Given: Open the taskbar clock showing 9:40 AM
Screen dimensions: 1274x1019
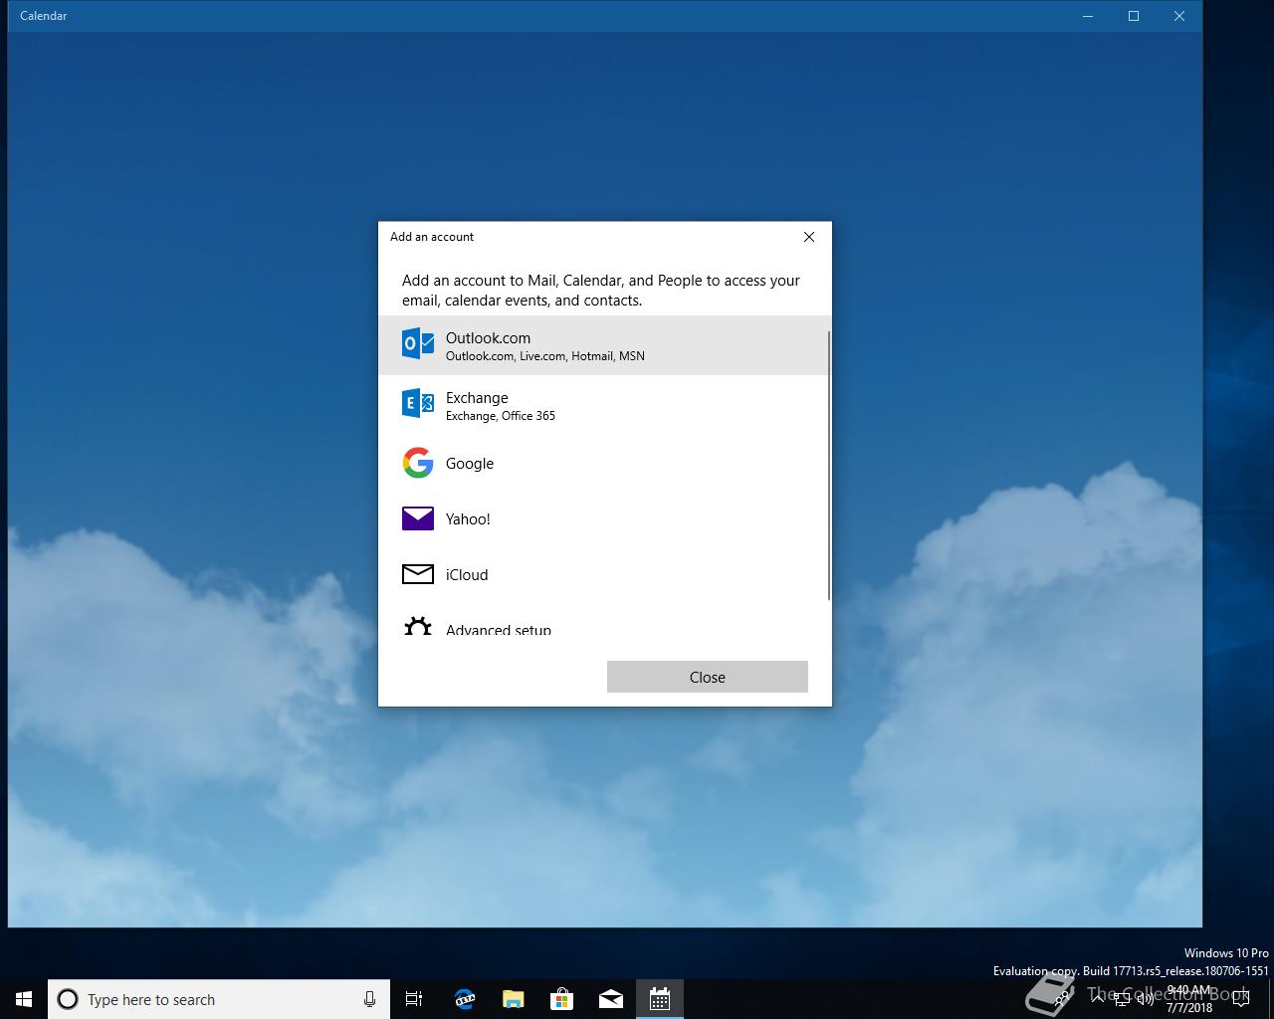Looking at the screenshot, I should coord(1189,999).
